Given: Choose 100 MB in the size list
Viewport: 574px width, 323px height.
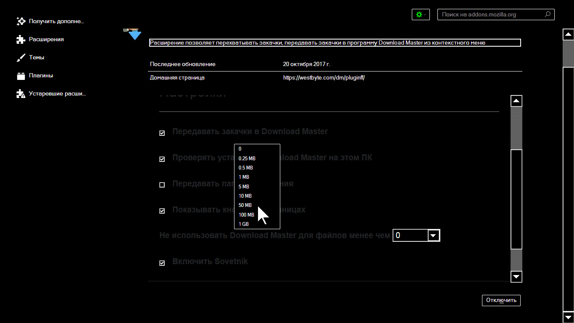Looking at the screenshot, I should pyautogui.click(x=257, y=215).
